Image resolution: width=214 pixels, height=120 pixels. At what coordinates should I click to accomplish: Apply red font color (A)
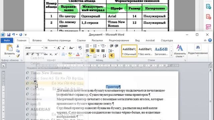[78, 54]
